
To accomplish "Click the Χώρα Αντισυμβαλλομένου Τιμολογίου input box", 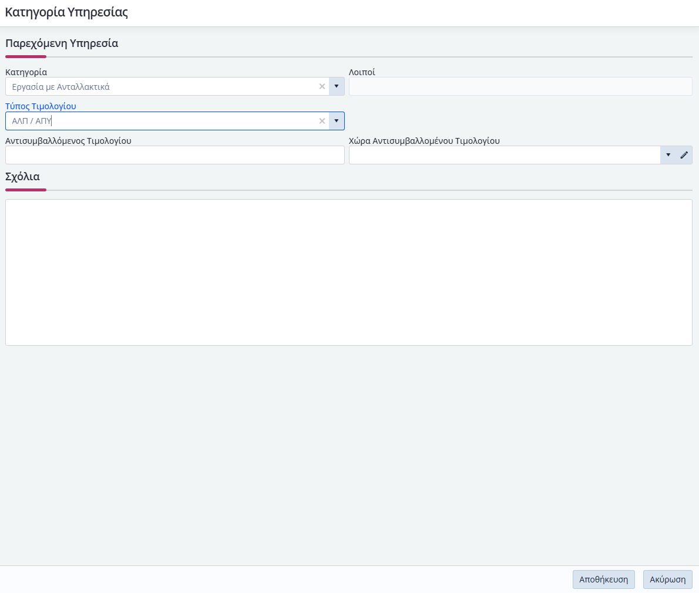I will (x=504, y=155).
